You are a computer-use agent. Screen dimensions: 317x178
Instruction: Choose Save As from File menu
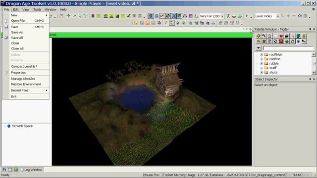point(26,32)
